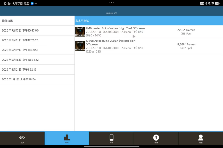The height and width of the screenshot is (148, 223).
Task: Select result from 2025年4月21日 下午1:52:15
Action: pyautogui.click(x=37, y=69)
